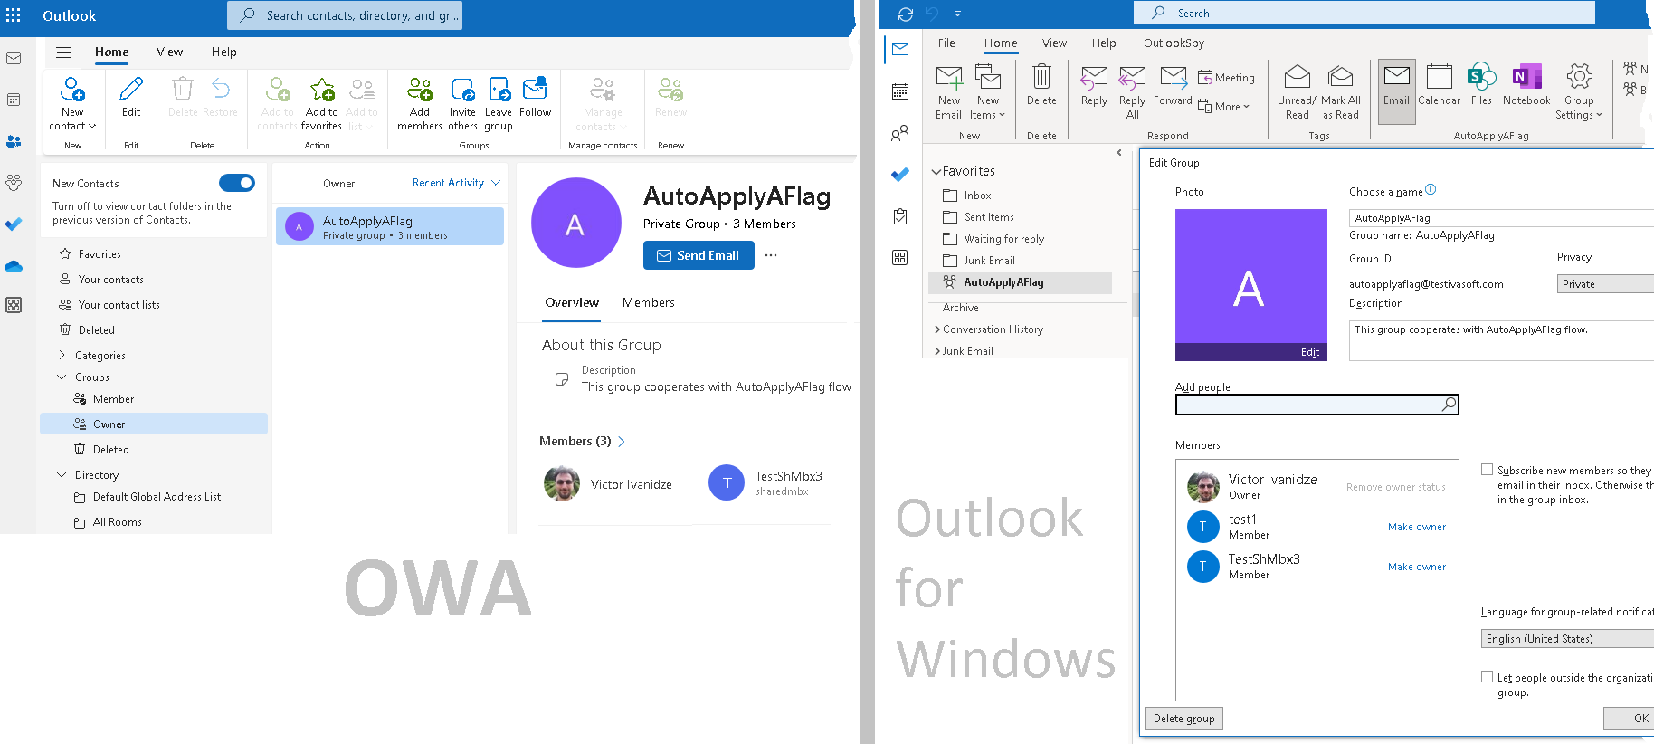Click Add people search field
The height and width of the screenshot is (744, 1654).
click(1317, 405)
